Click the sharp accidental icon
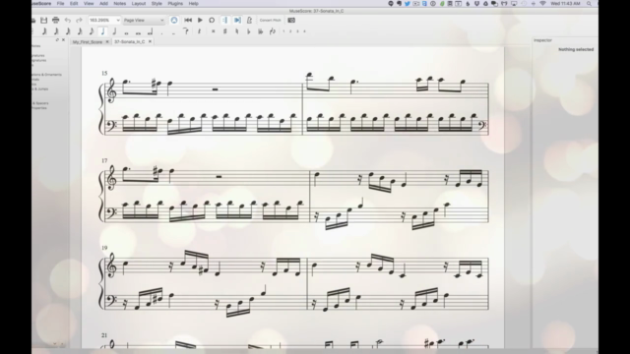Screen dimensions: 630x354 (225, 31)
